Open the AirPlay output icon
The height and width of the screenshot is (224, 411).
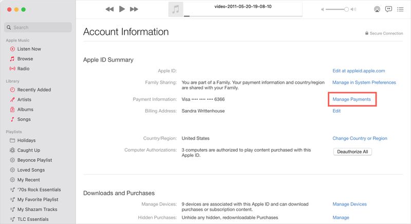[377, 9]
